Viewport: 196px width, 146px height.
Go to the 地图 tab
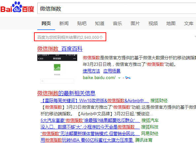171,23
